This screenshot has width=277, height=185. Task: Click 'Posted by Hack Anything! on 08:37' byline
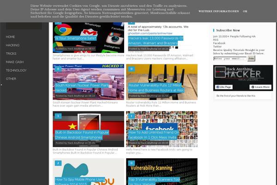[75, 49]
